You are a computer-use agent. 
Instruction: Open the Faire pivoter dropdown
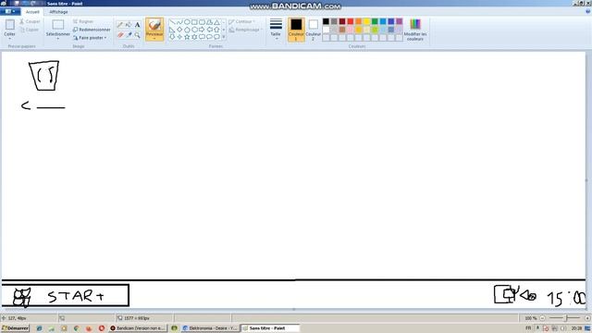[x=90, y=38]
